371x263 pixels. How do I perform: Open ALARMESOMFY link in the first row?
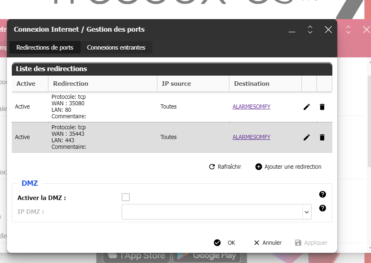click(251, 107)
